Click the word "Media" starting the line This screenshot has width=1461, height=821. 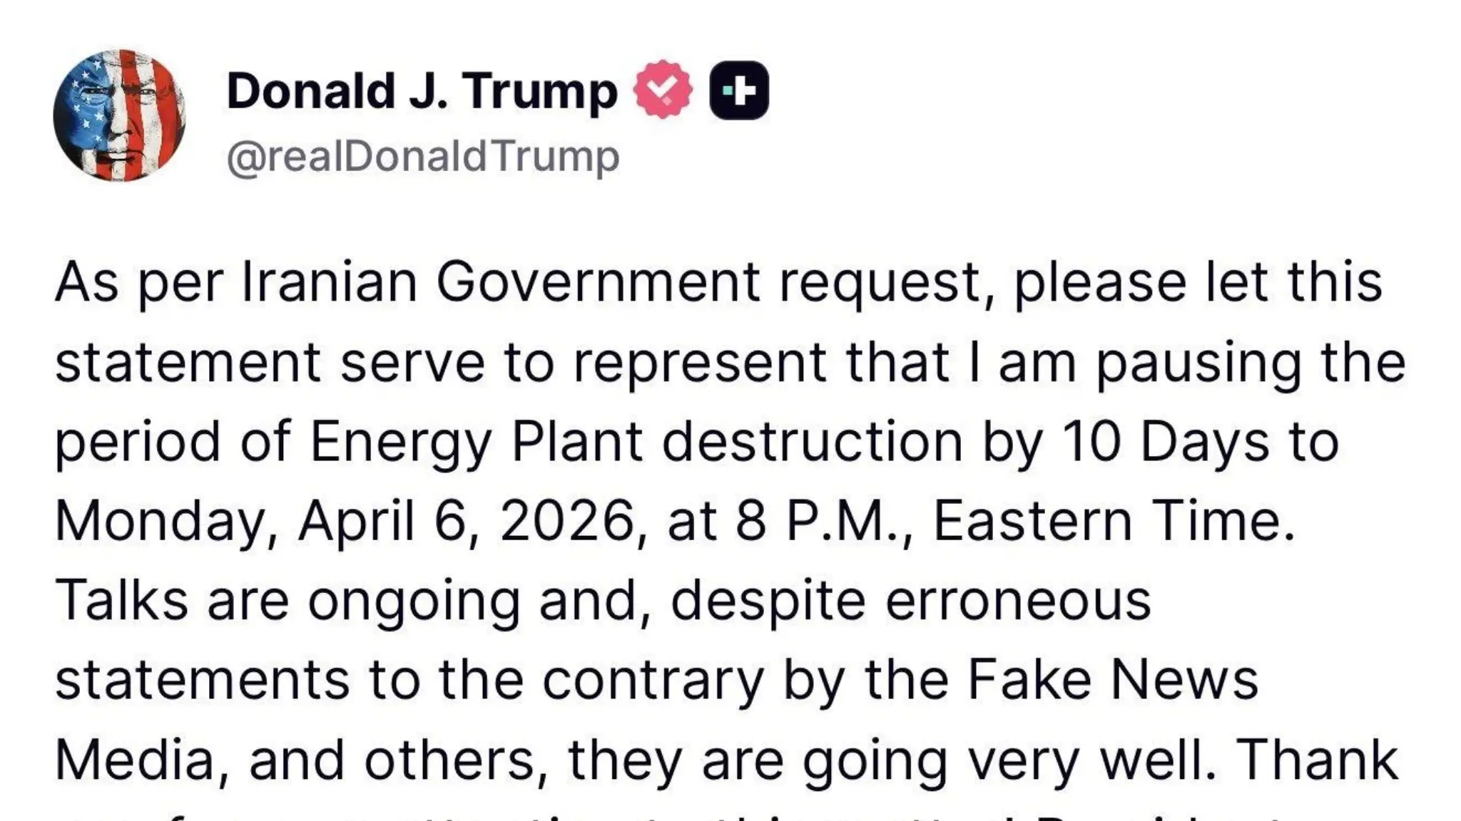(x=135, y=760)
